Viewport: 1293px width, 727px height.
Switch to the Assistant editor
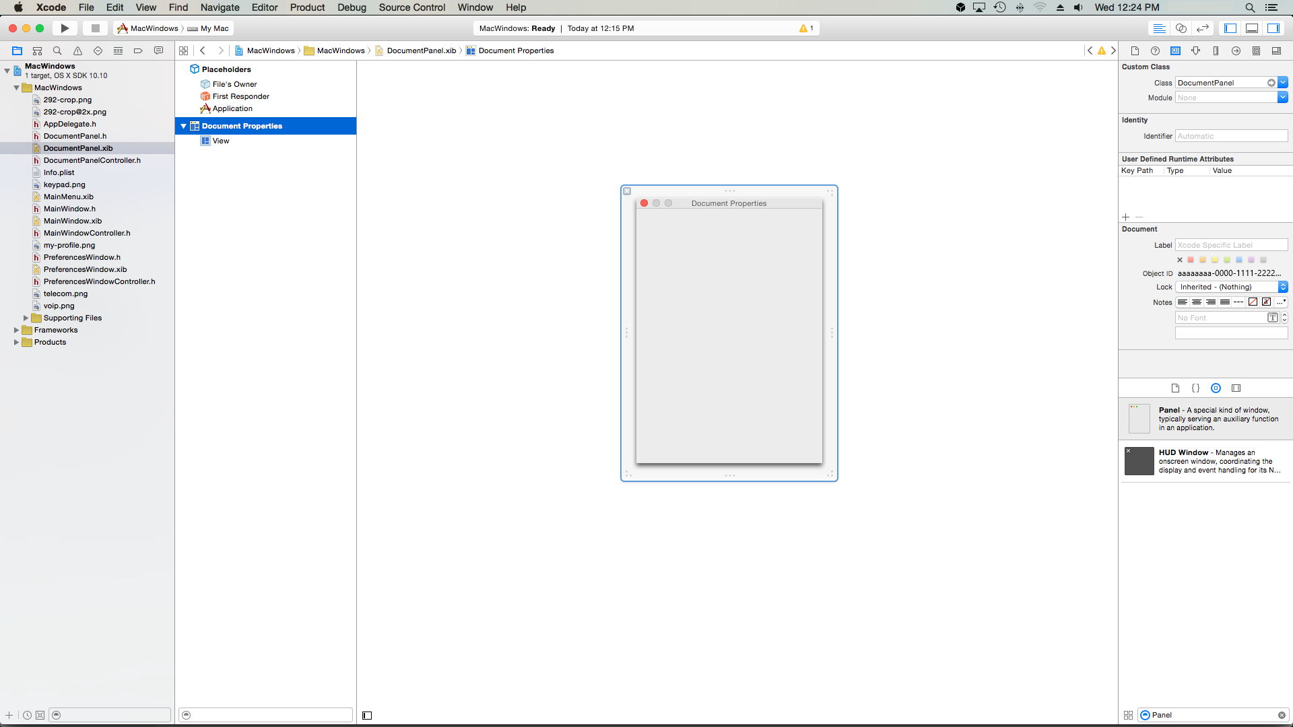click(x=1181, y=28)
